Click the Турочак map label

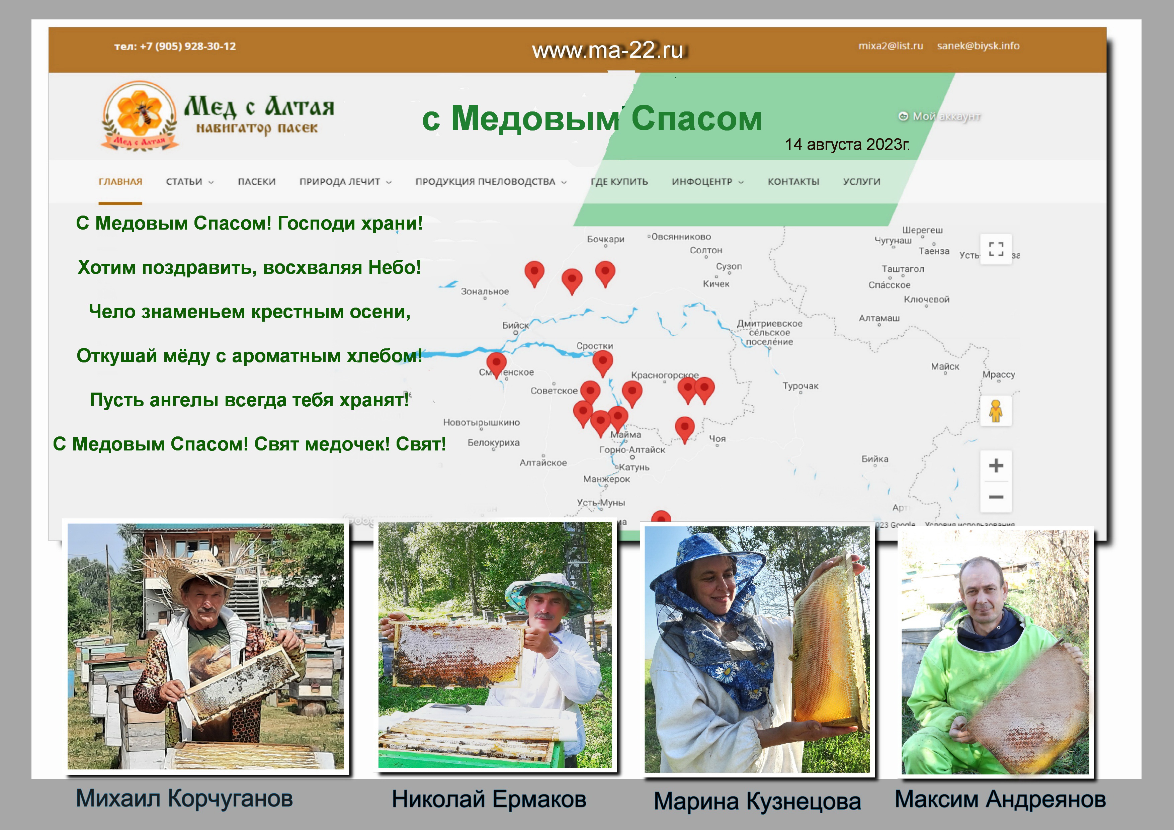[x=800, y=386]
